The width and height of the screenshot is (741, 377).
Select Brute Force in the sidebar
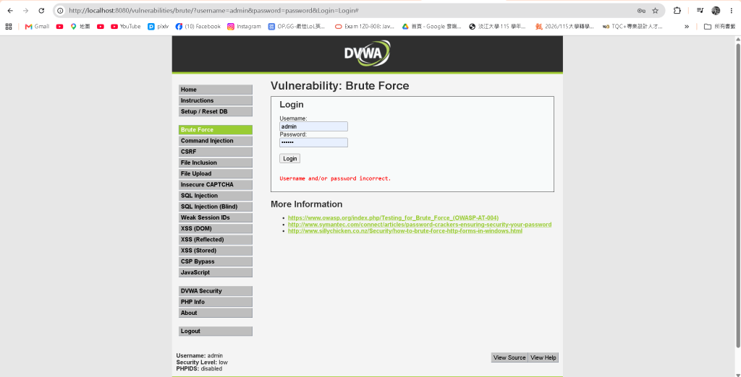[216, 130]
